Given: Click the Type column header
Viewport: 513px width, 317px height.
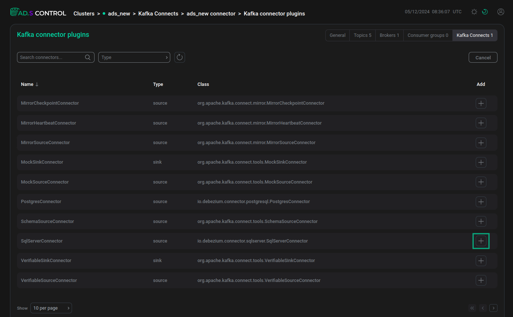Looking at the screenshot, I should point(158,84).
